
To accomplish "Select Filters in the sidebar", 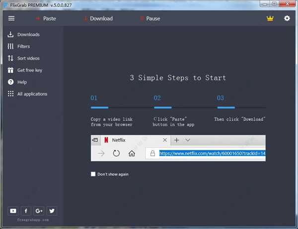I will [23, 46].
